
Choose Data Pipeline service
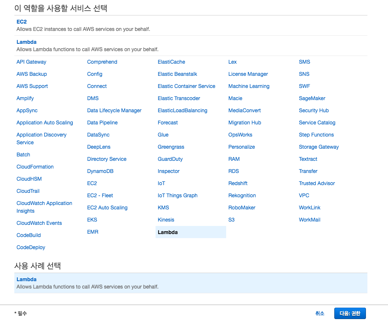(x=103, y=123)
